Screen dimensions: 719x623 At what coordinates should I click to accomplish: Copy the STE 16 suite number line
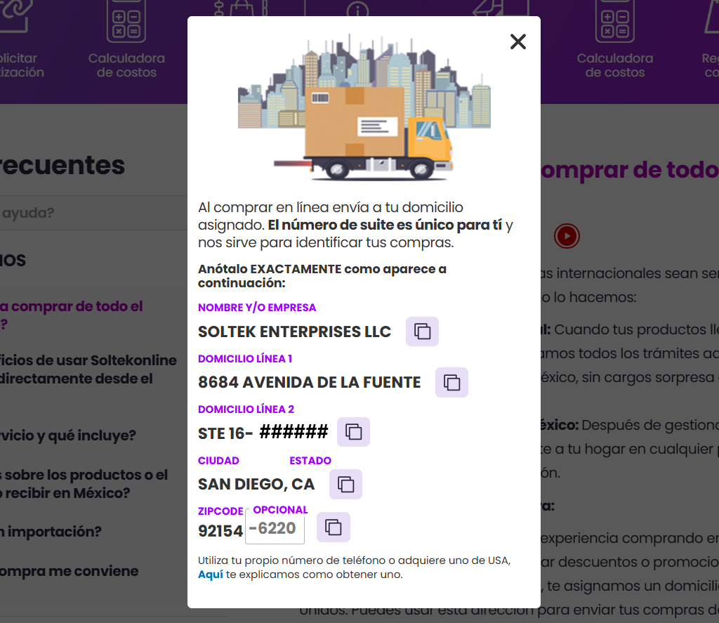pos(353,432)
